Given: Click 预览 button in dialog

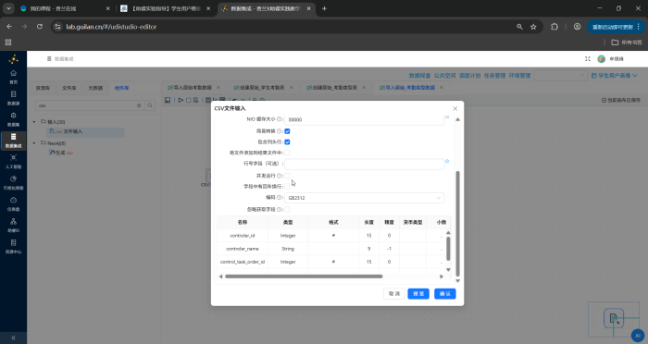Looking at the screenshot, I should (418, 294).
